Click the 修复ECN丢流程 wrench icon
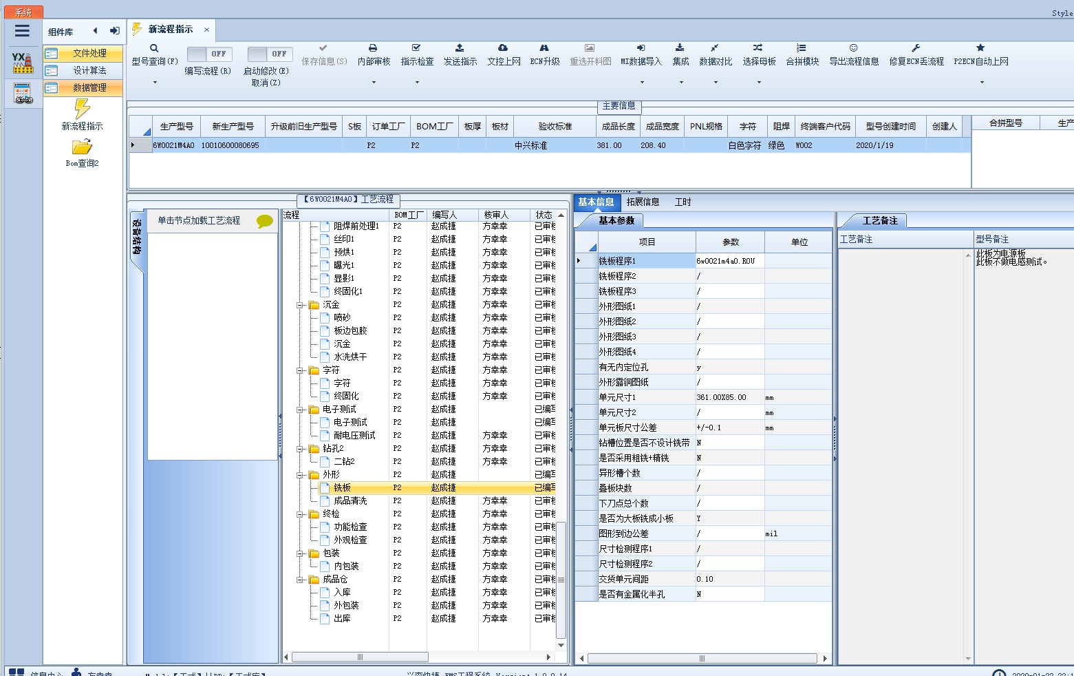This screenshot has height=676, width=1074. tap(916, 48)
